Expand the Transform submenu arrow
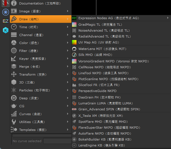171x149 pixels. 68,74
